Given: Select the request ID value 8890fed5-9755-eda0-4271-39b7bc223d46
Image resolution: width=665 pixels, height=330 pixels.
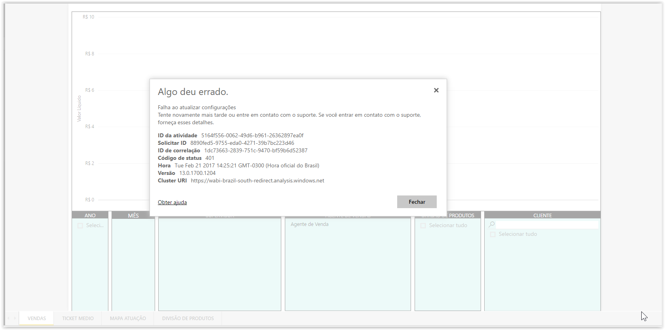Looking at the screenshot, I should (x=242, y=143).
